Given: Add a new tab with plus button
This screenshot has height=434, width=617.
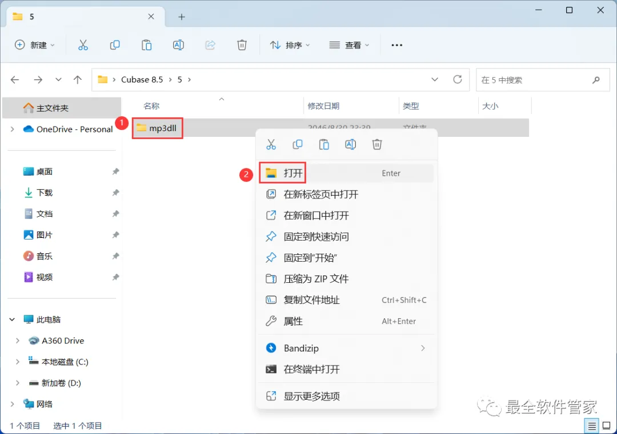Looking at the screenshot, I should click(182, 17).
